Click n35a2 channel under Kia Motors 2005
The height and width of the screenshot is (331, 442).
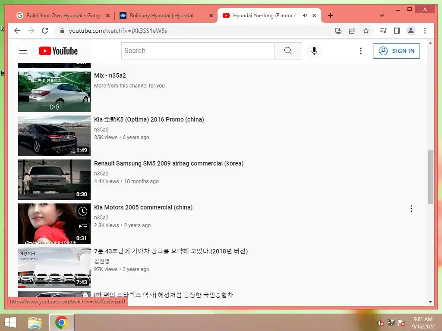click(x=101, y=217)
